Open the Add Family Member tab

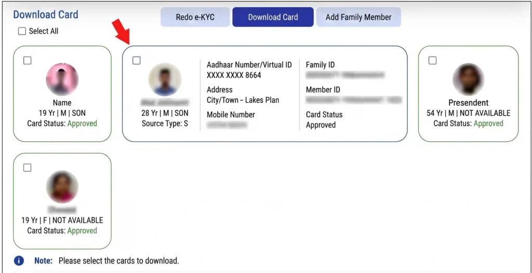[358, 17]
